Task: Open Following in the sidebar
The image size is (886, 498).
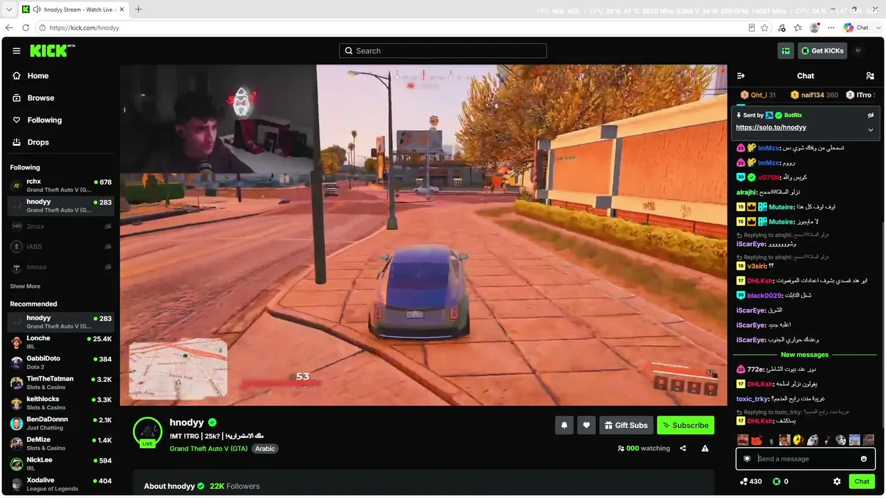Action: tap(60, 120)
